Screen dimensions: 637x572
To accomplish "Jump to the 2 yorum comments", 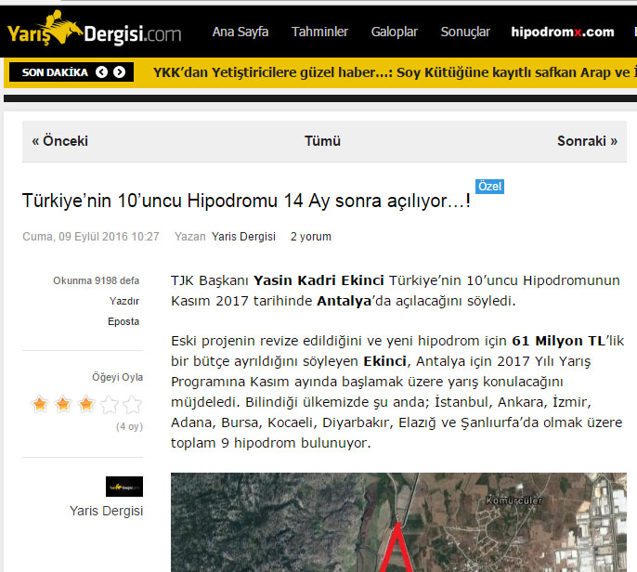I will pyautogui.click(x=311, y=237).
